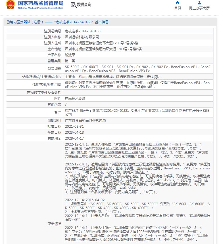Image resolution: width=219 pixels, height=244 pixels.
Task: Click 广东省食品药品监督管理局 approval department
Action: point(85,121)
